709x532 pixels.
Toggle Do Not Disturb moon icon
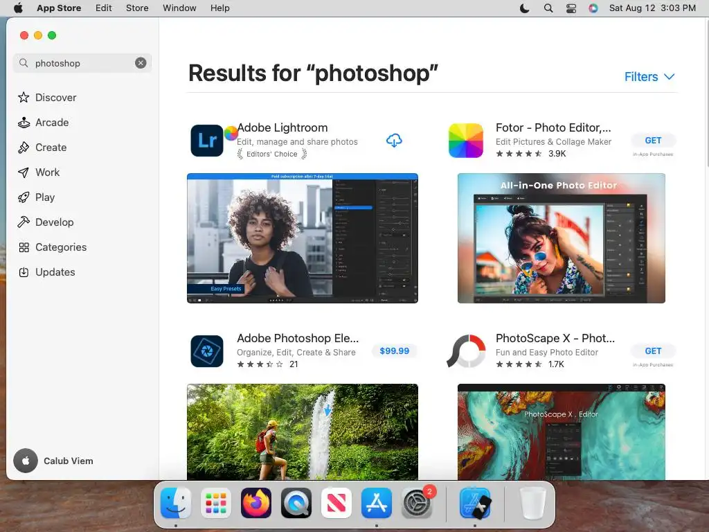pos(525,8)
